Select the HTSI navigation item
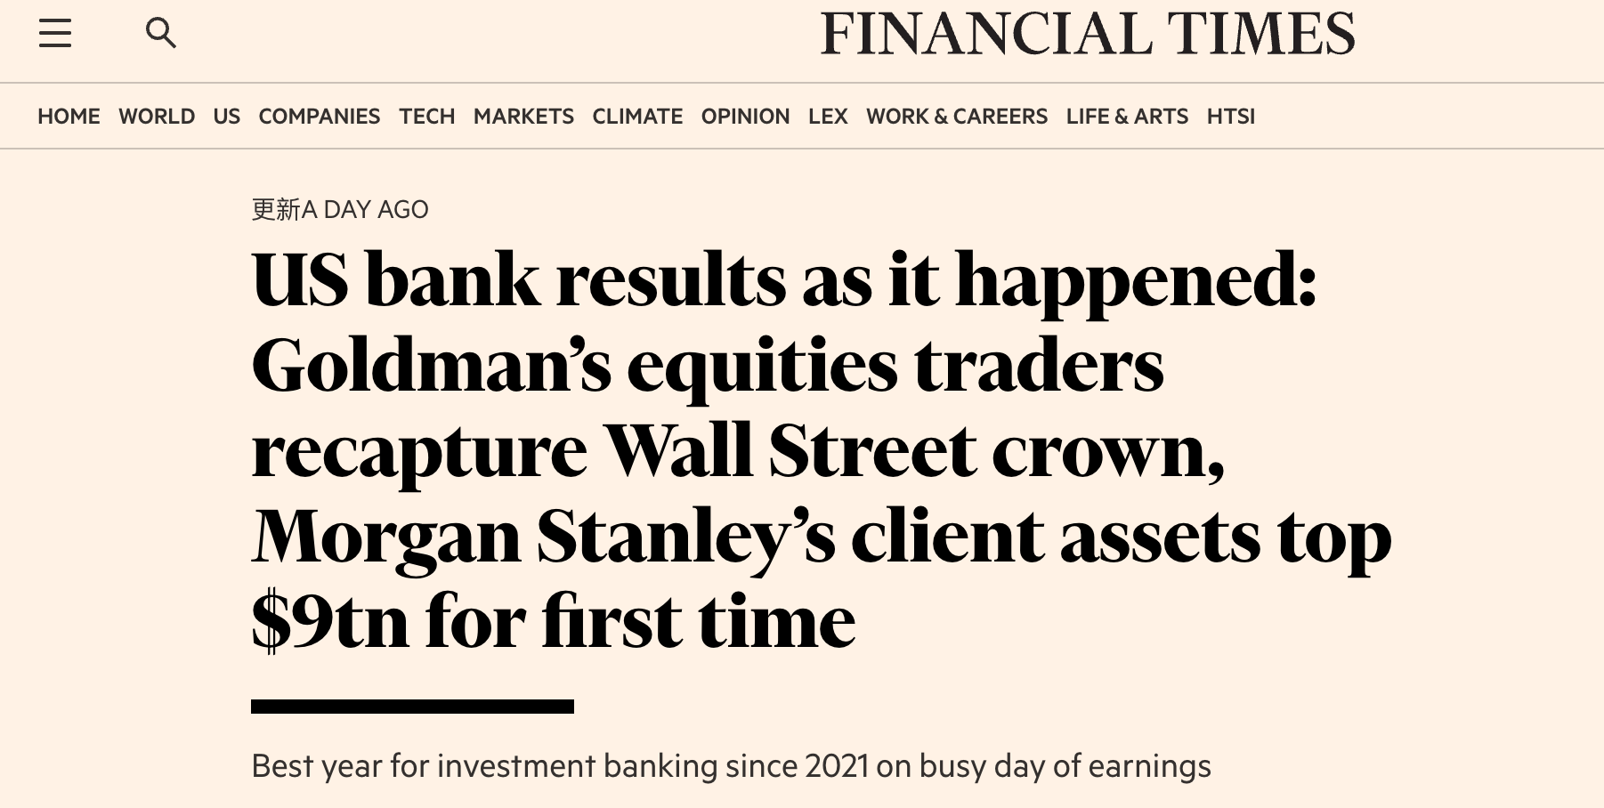Viewport: 1604px width, 808px height. (x=1231, y=117)
